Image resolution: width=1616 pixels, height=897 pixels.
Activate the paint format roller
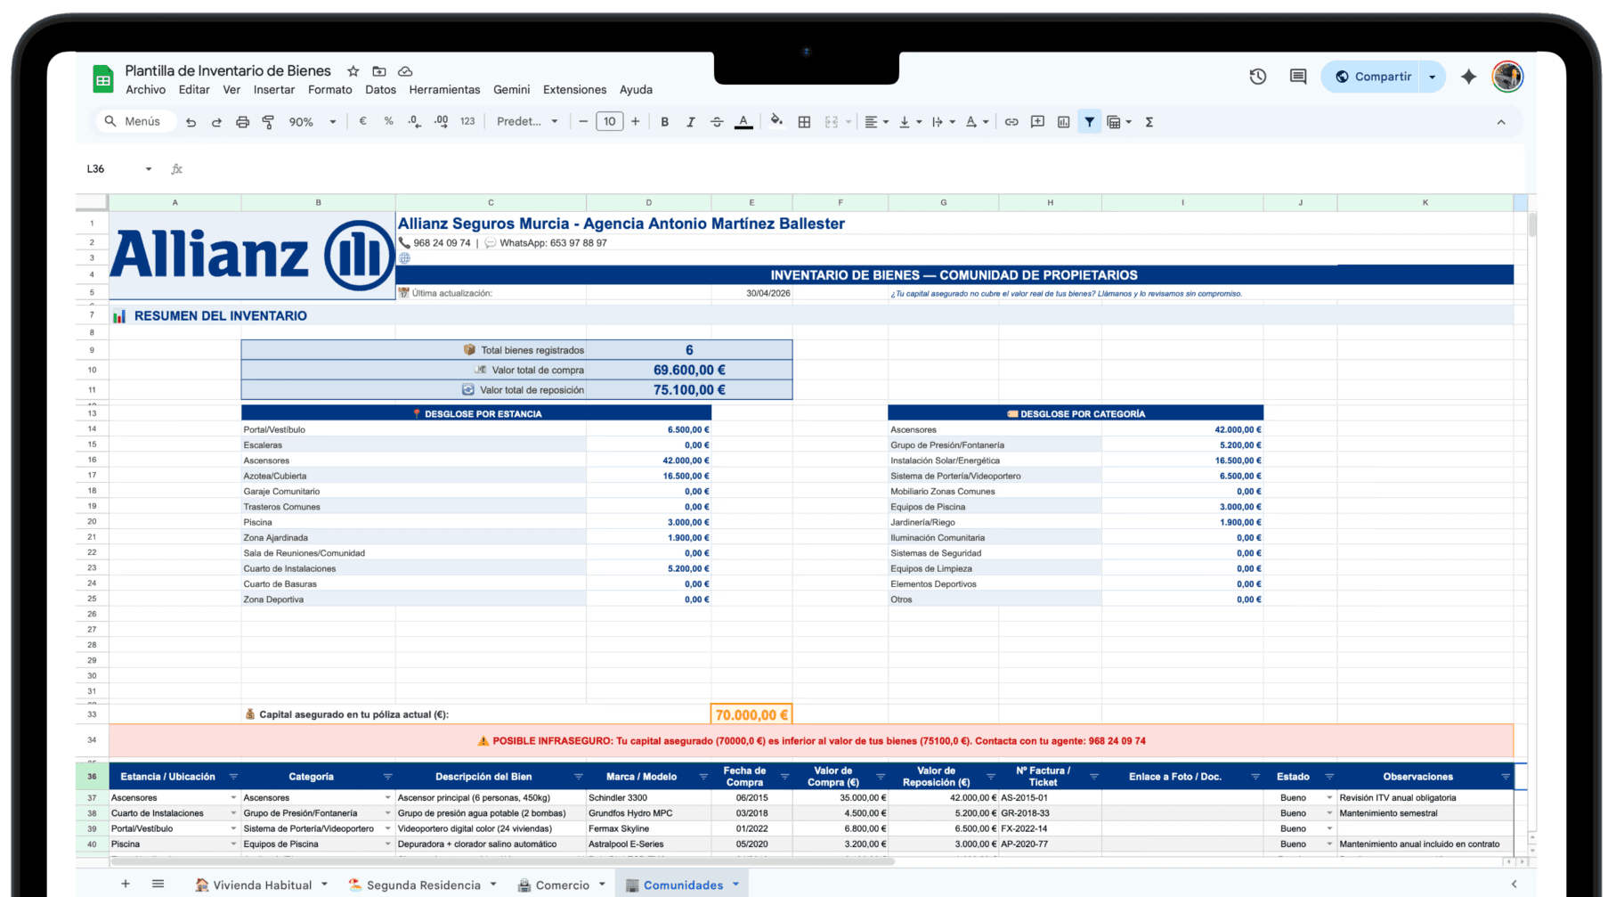coord(268,122)
